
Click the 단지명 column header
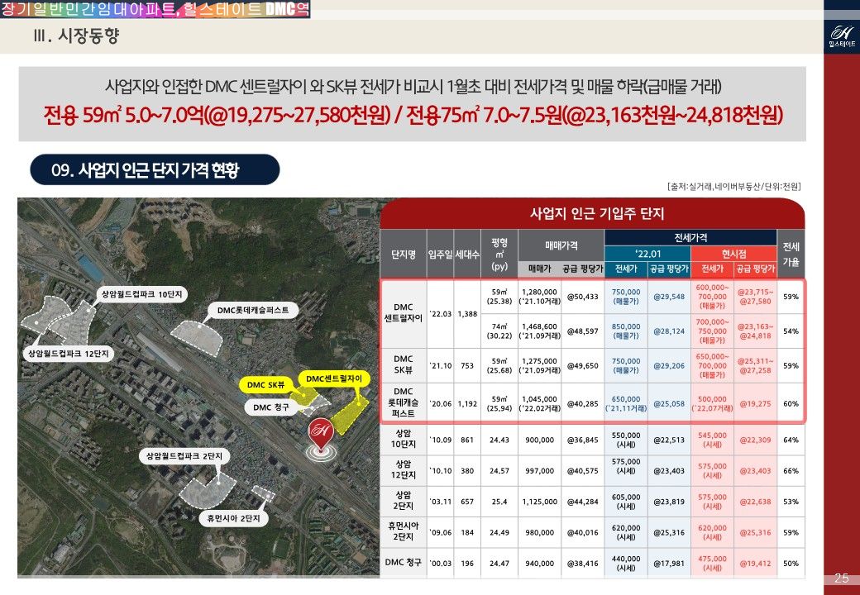coord(404,255)
